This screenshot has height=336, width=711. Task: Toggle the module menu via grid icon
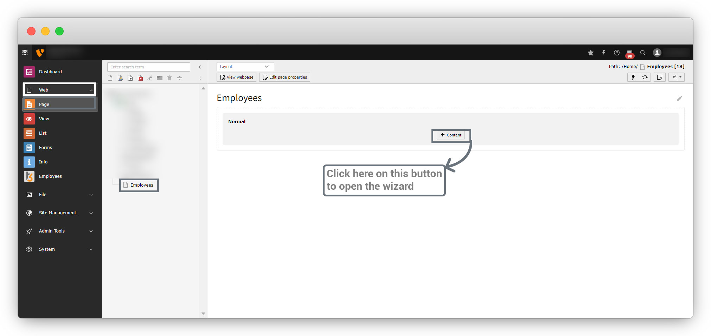(x=25, y=53)
